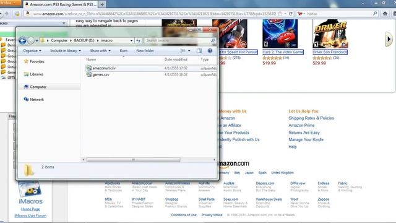Open Shipping Rates & Policies link
This screenshot has width=396, height=223.
311,118
